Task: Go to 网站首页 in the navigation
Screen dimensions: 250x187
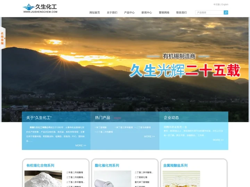Action: click(x=94, y=12)
